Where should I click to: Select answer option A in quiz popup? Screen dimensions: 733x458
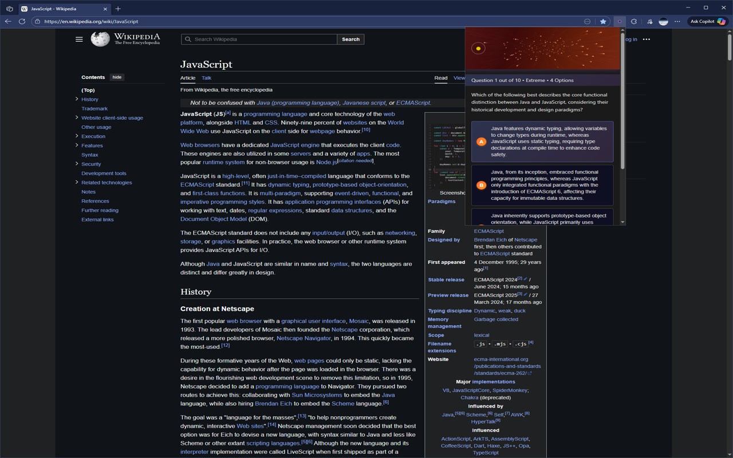542,141
